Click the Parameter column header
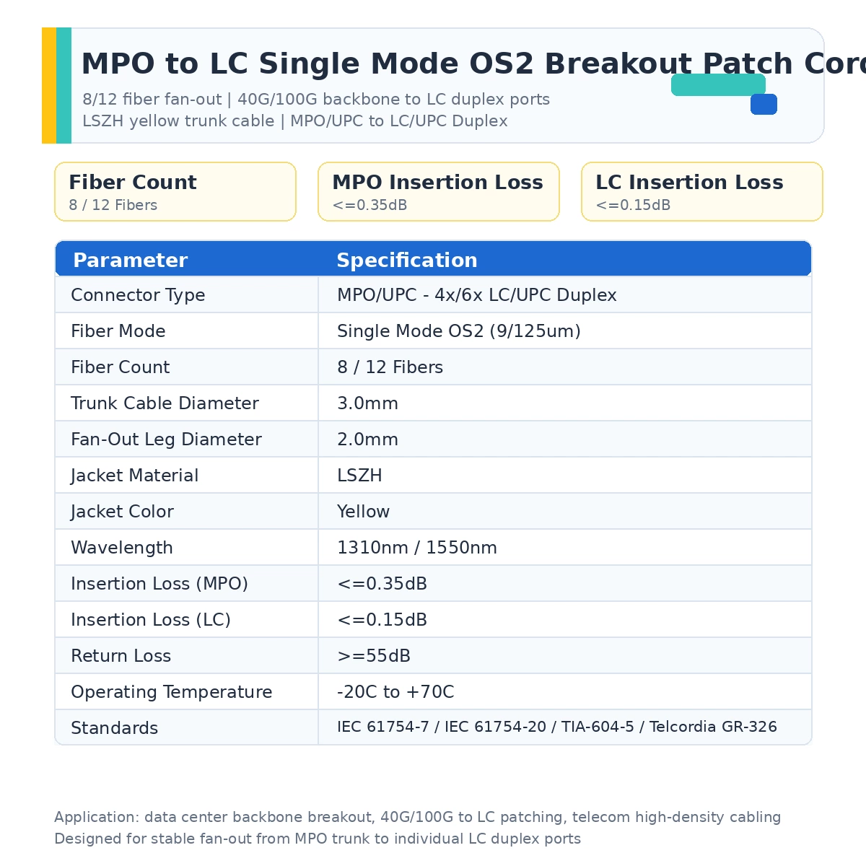Image resolution: width=866 pixels, height=866 pixels. (x=130, y=261)
